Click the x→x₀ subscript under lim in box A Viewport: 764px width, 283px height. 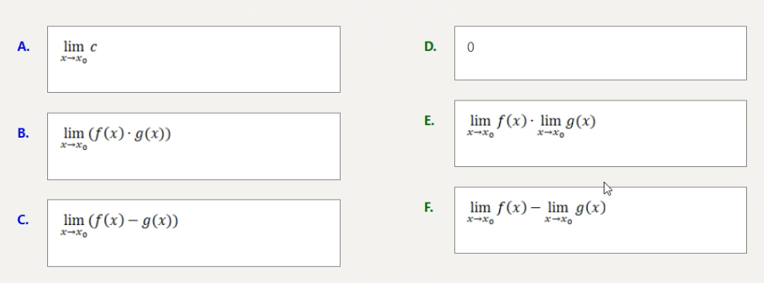click(x=74, y=59)
